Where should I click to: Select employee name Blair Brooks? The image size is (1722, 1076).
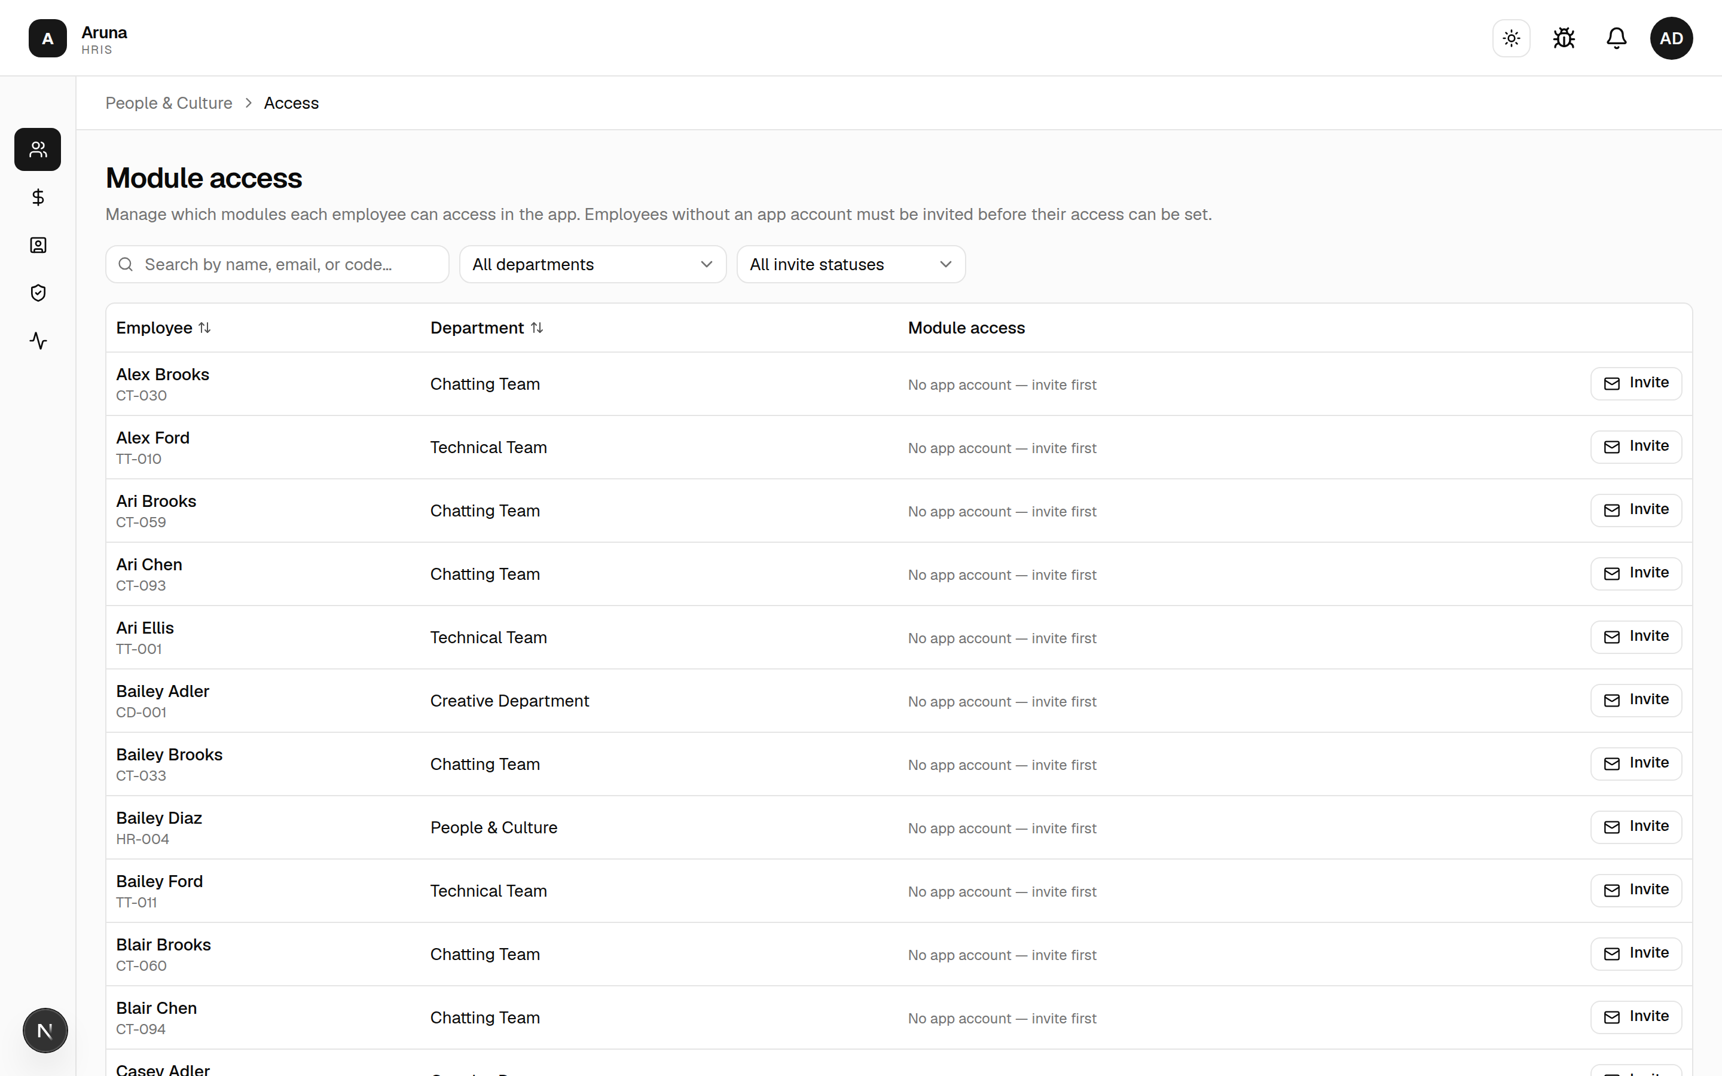click(164, 944)
